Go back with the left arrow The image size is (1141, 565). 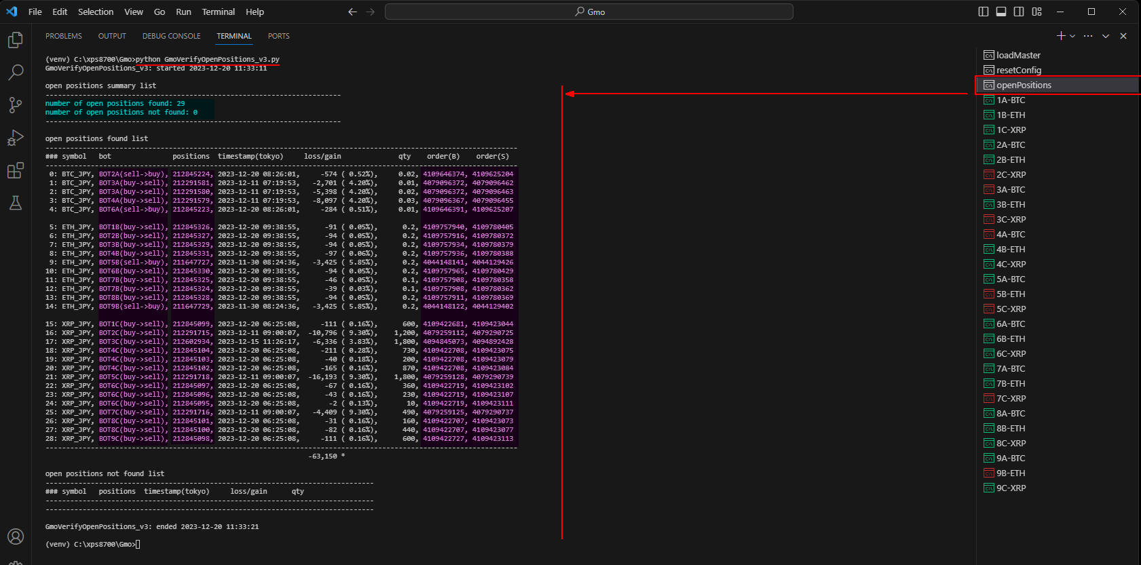coord(352,12)
